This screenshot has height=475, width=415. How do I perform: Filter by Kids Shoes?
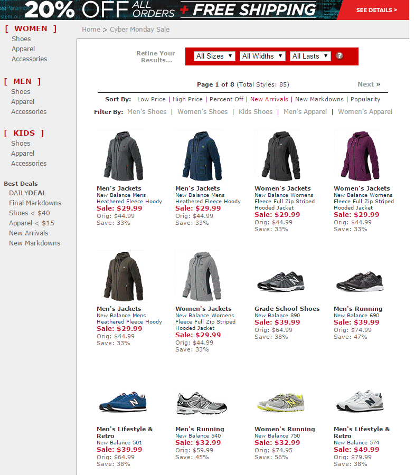tap(256, 112)
